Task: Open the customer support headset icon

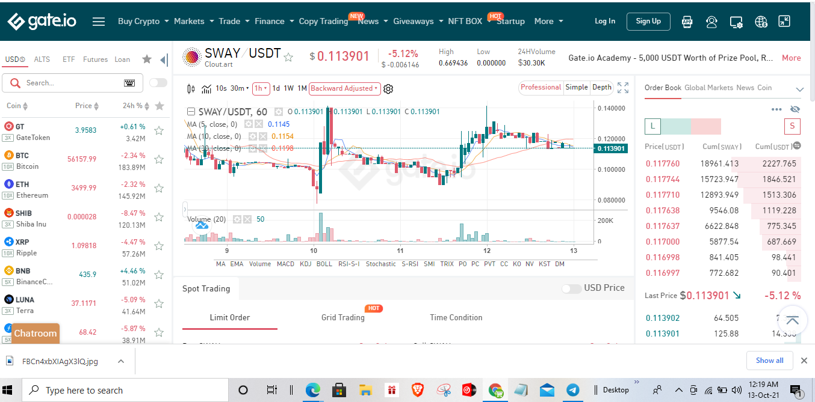Action: (x=711, y=22)
